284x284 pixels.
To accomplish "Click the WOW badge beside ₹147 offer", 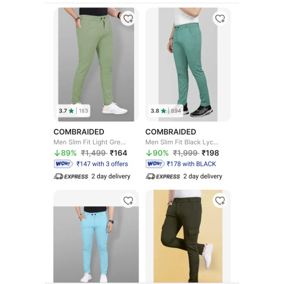I will click(64, 164).
